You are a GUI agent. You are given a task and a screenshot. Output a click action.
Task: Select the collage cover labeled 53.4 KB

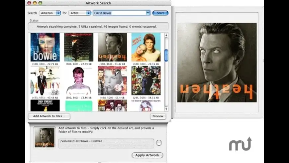point(112,81)
